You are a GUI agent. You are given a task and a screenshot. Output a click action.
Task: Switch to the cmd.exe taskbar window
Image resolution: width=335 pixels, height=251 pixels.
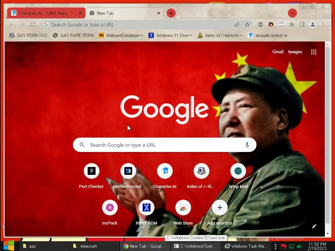pos(196,246)
